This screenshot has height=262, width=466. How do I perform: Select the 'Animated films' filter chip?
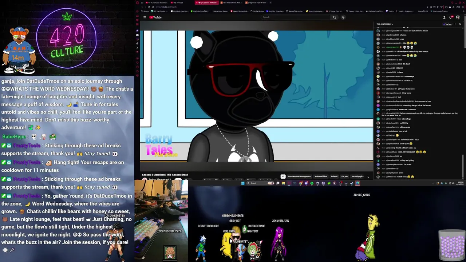[x=321, y=176]
